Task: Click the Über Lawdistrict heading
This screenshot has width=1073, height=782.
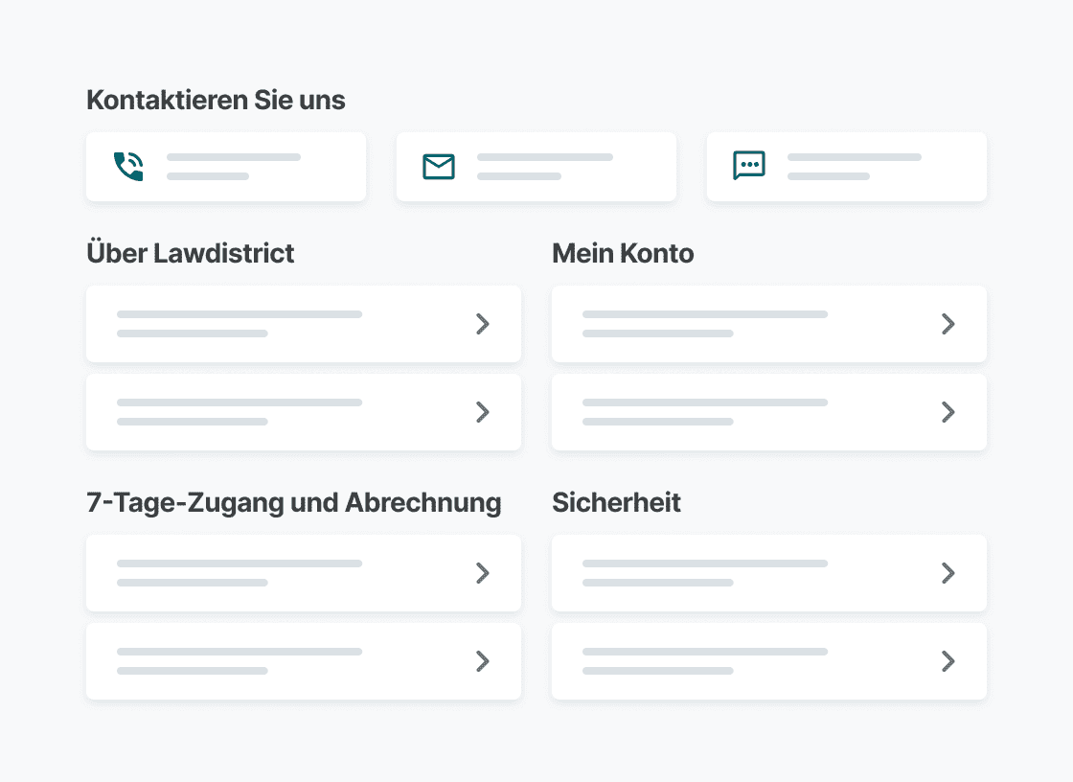Action: point(191,253)
